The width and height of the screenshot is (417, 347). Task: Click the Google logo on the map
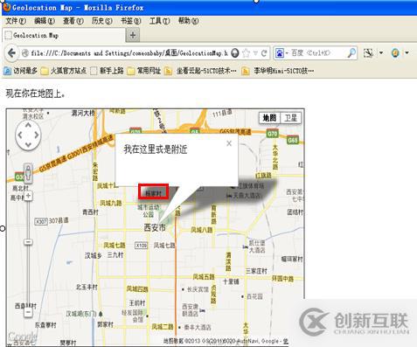pyautogui.click(x=22, y=337)
